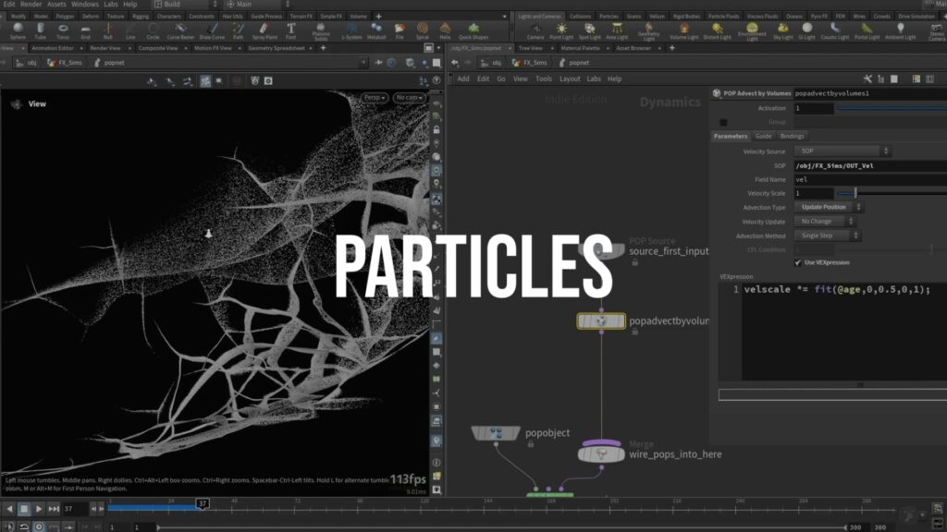Add a Distant Light
The height and width of the screenshot is (532, 947).
point(717,30)
